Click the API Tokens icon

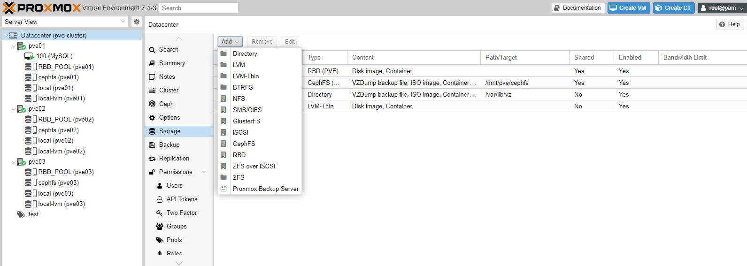(x=160, y=199)
